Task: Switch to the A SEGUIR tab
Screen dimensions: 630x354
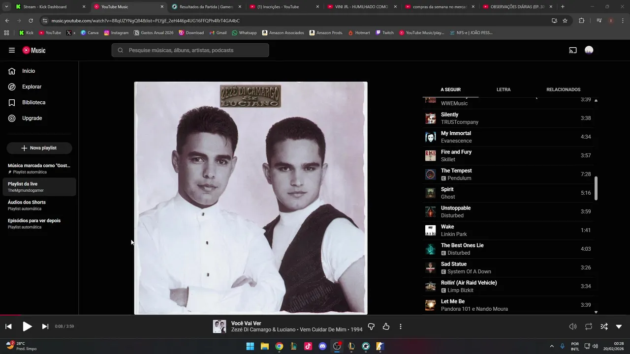Action: [450, 89]
